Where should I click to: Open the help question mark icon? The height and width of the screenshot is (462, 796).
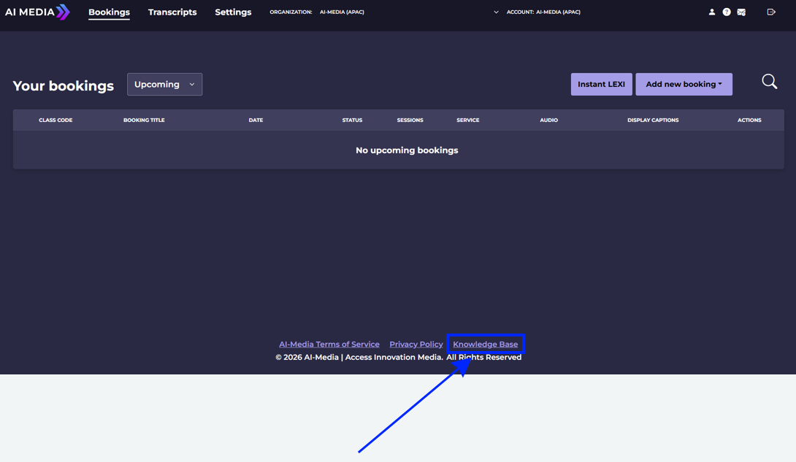tap(727, 12)
